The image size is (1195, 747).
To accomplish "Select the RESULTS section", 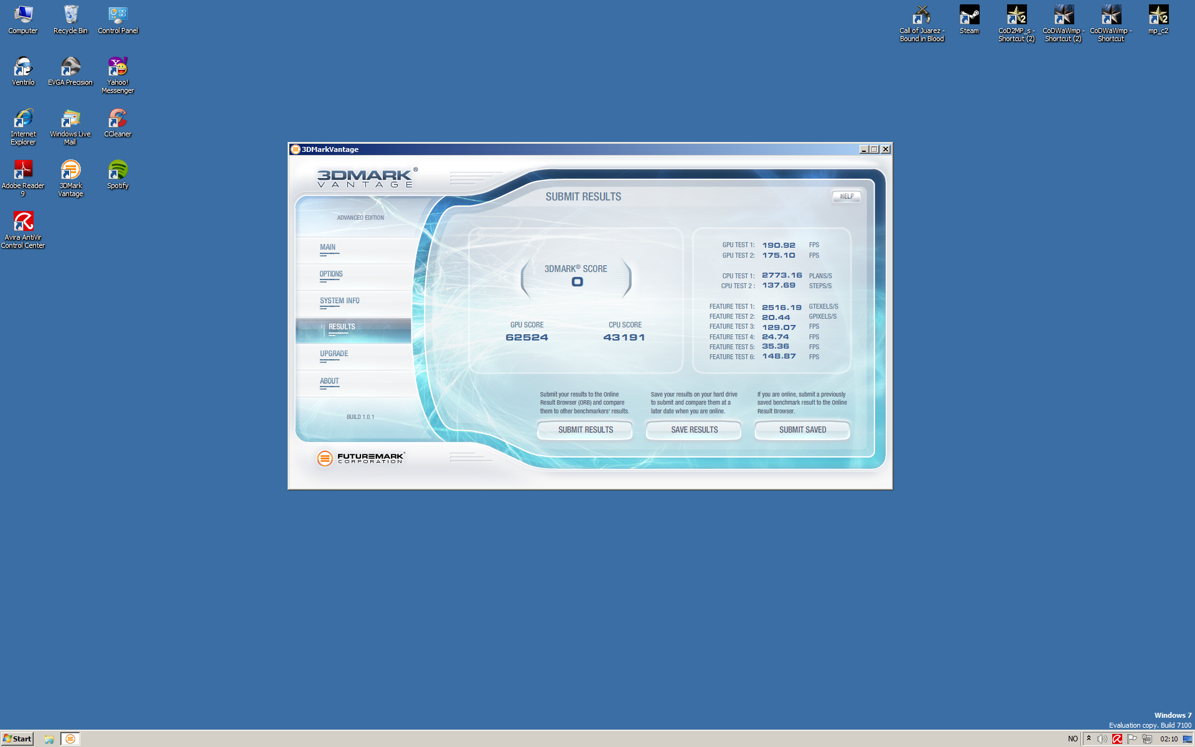I will coord(353,330).
